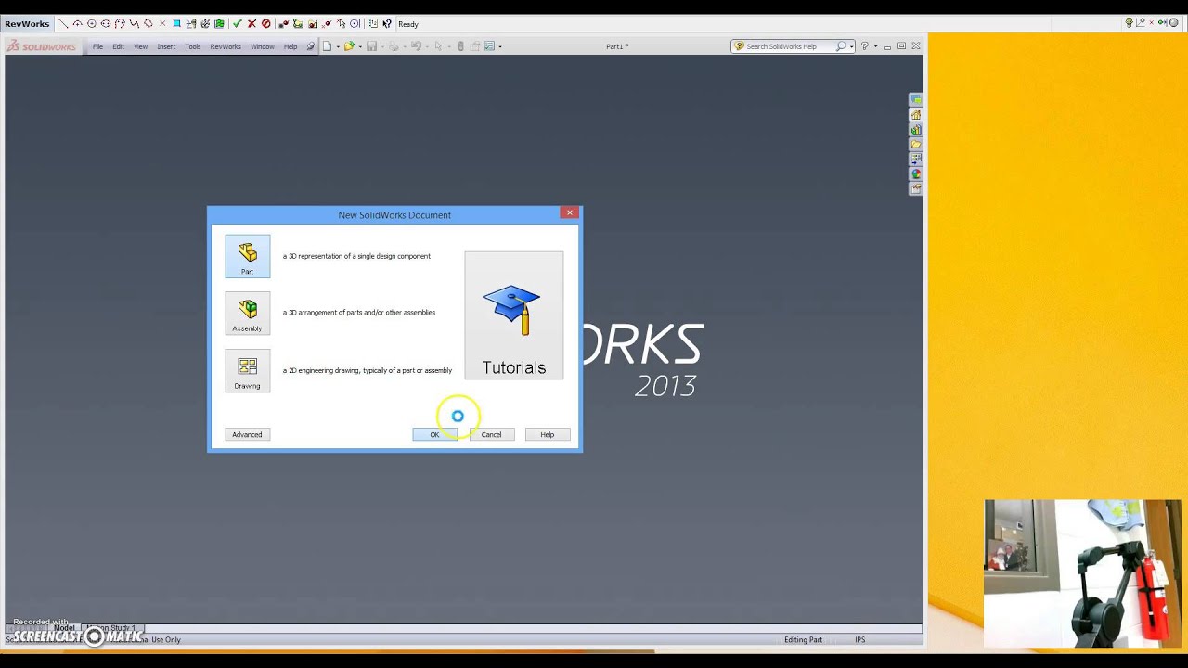This screenshot has height=668, width=1188.
Task: Expand the Open document dropdown arrow
Action: [x=359, y=46]
